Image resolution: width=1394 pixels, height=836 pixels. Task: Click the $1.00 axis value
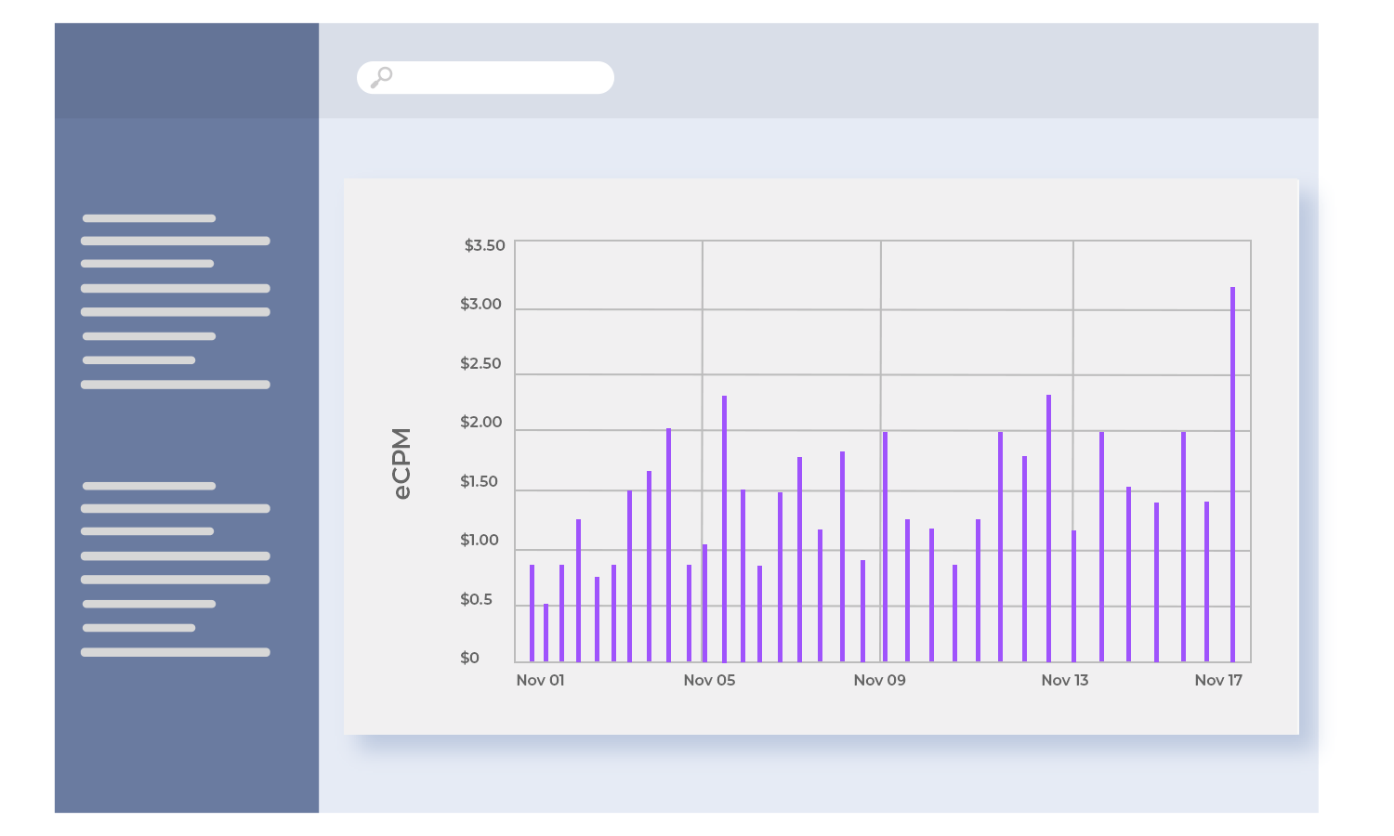point(479,540)
